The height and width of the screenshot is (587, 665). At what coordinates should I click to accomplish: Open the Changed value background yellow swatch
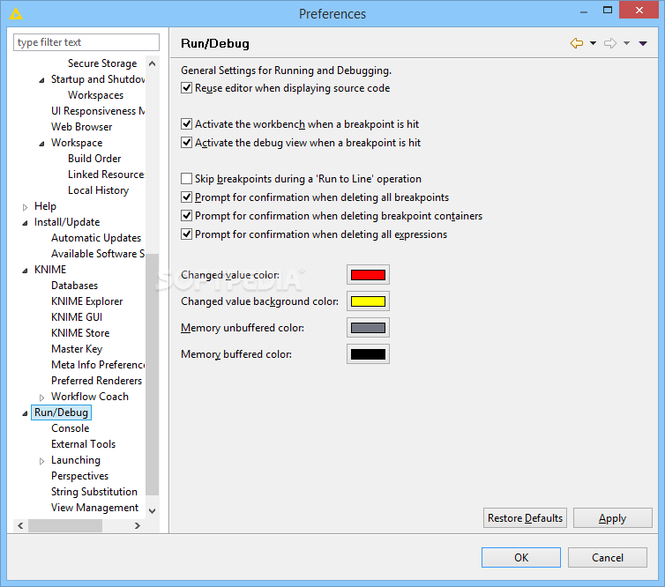(x=368, y=301)
